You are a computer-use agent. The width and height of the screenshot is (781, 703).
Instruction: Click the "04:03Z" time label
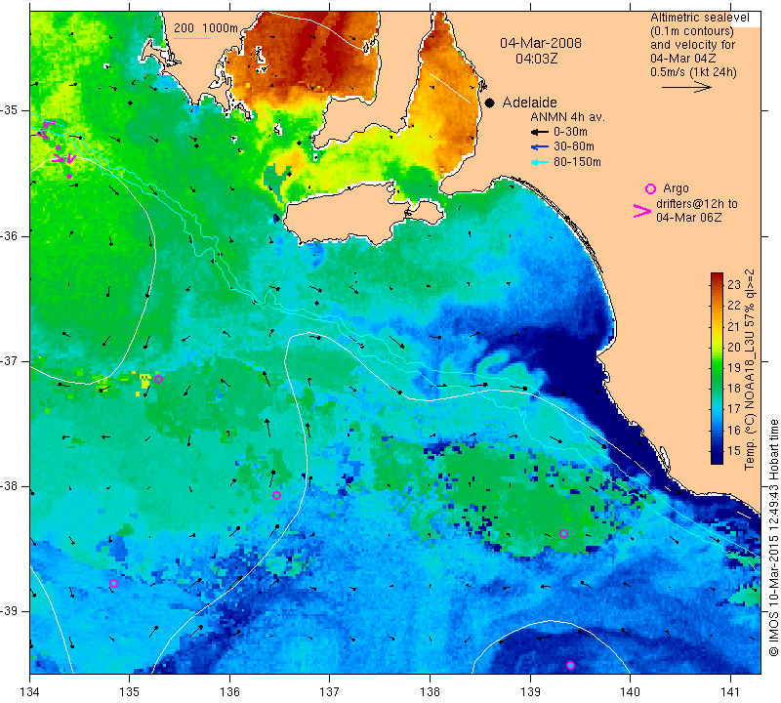pyautogui.click(x=536, y=59)
